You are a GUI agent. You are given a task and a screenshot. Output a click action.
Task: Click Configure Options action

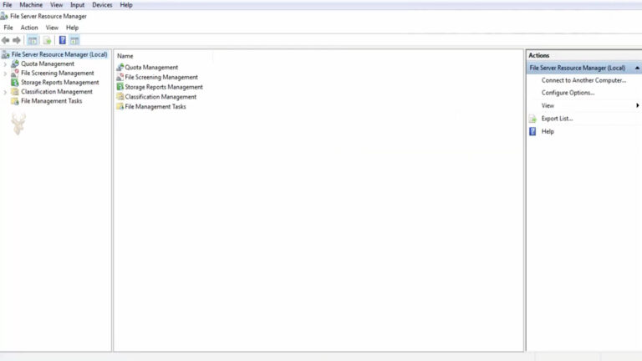[568, 93]
